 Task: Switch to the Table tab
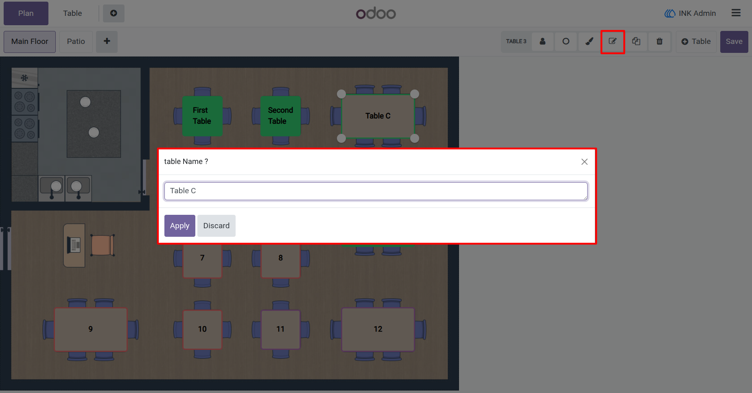pos(72,13)
